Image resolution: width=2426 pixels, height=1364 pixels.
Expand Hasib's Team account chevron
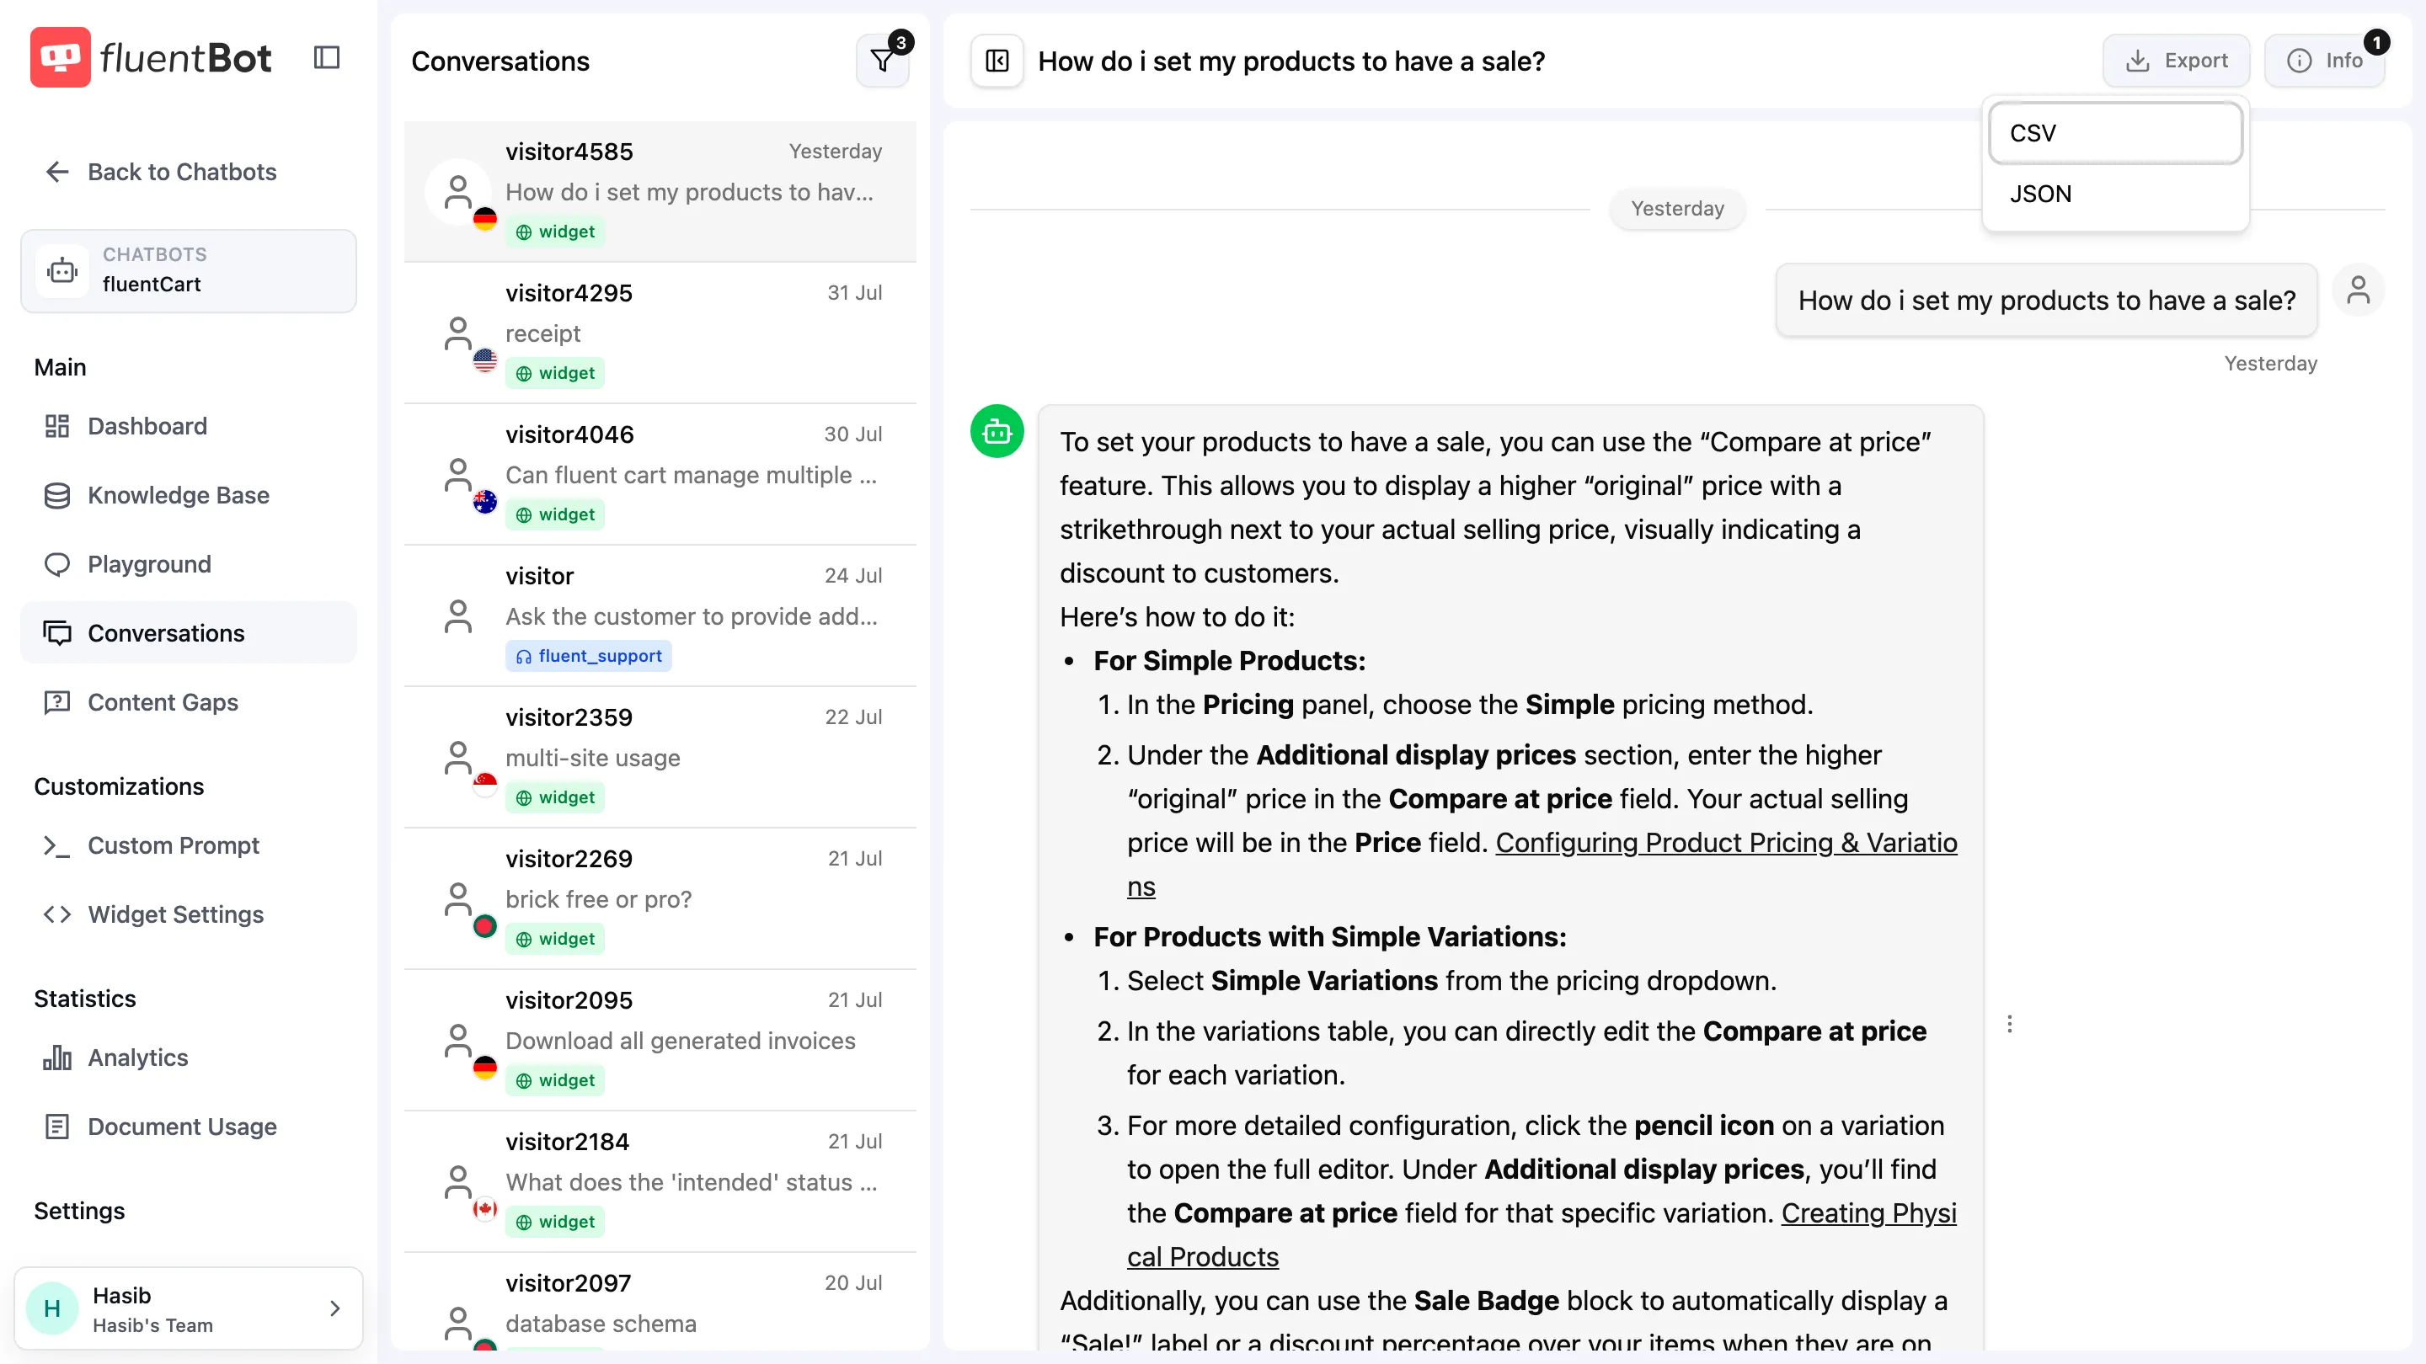[335, 1308]
